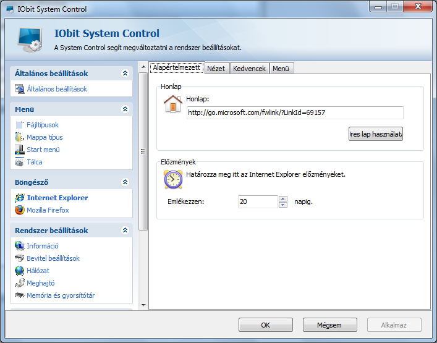Select Internet Explorer in sidebar
437x343 pixels.
[57, 198]
